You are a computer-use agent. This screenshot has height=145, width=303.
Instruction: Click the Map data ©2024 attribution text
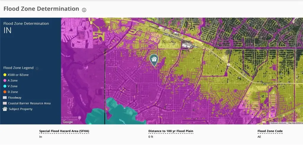[x=295, y=123]
